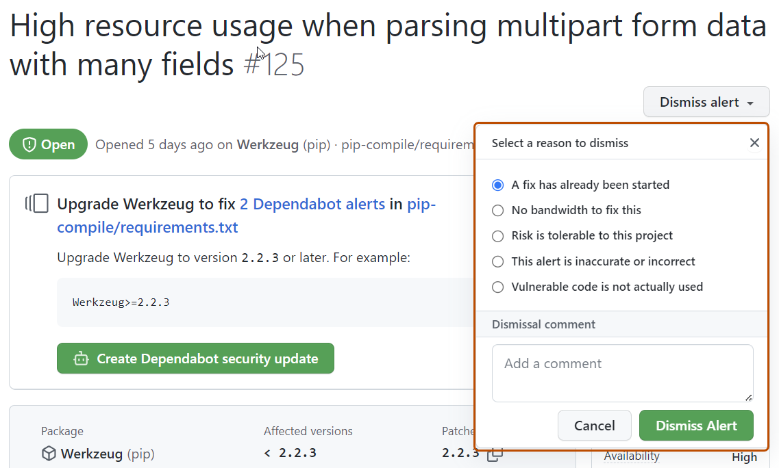Click the Dependabot alert icon above the card title
779x468 pixels.
[x=37, y=203]
